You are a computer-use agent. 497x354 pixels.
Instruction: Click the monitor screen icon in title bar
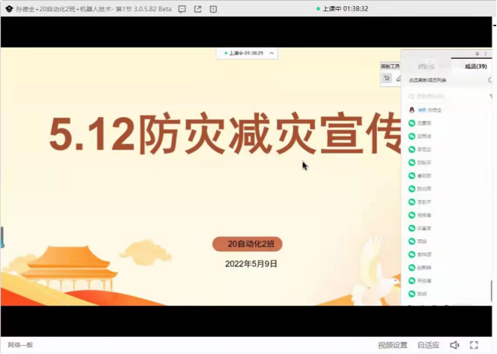tap(214, 9)
